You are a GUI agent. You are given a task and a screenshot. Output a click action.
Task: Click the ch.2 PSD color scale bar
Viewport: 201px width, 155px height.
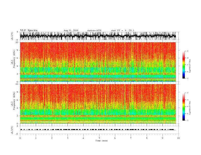pos(183,107)
